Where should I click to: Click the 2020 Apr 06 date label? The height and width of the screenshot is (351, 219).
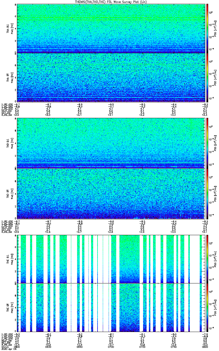pyautogui.click(x=8, y=350)
